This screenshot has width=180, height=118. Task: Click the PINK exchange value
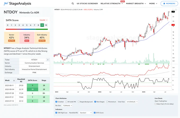click(34, 72)
